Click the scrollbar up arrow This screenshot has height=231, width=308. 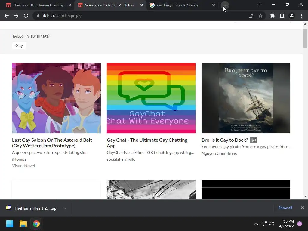[305, 24]
